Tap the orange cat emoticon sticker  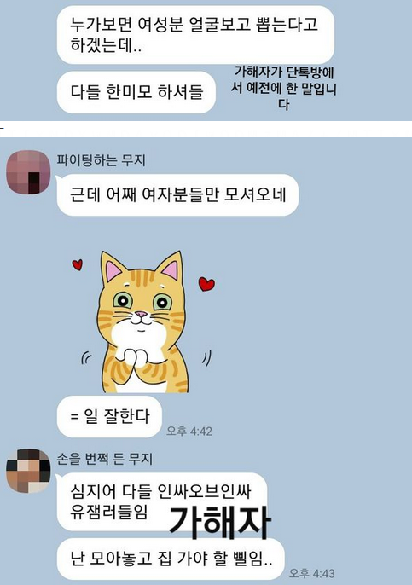point(143,321)
